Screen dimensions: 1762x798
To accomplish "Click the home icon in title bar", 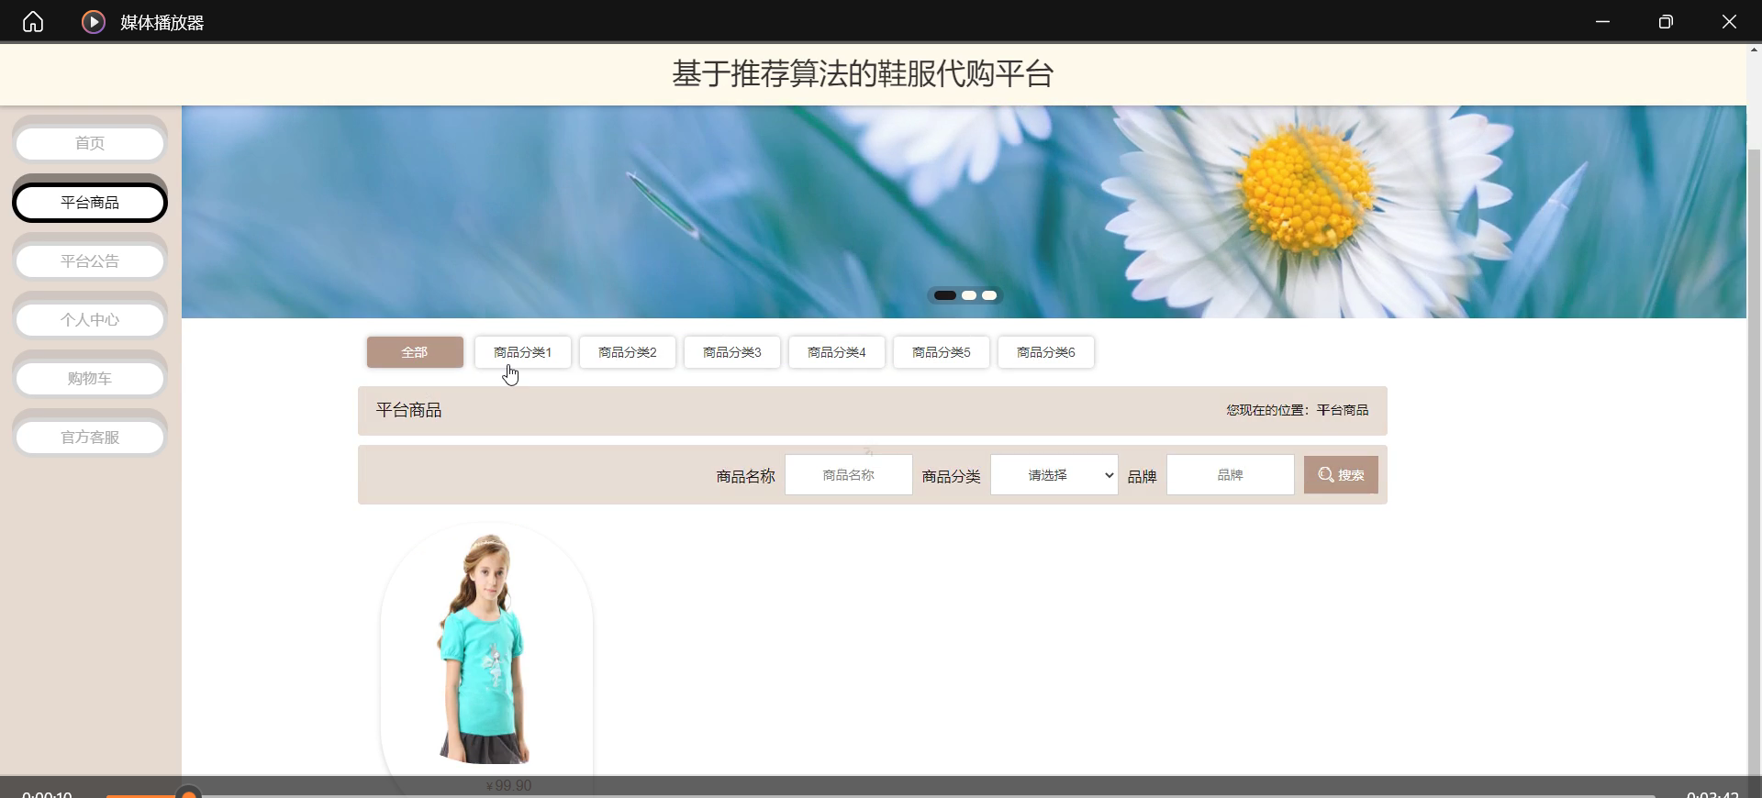I will (x=33, y=21).
